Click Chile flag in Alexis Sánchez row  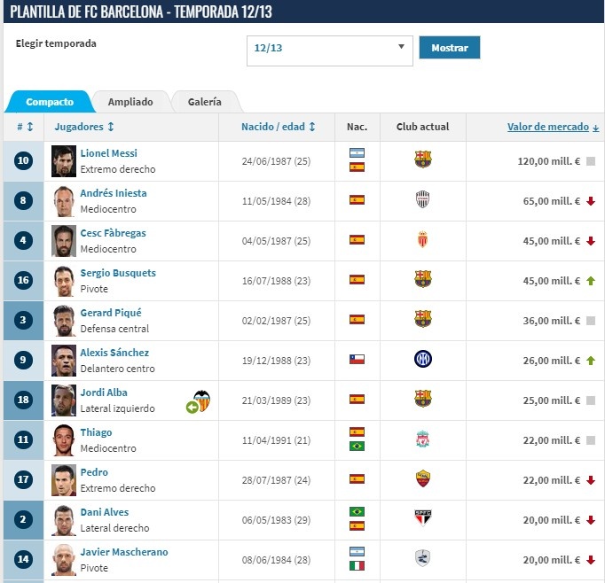357,360
